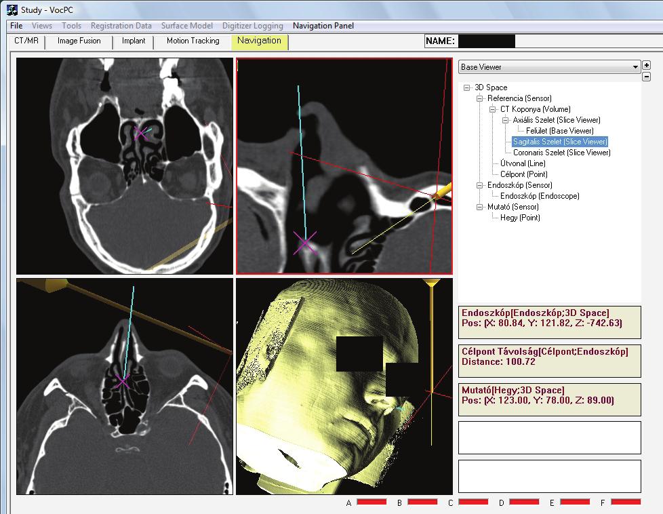Select 3D Space in the tree
Viewport: 663px width, 514px height.
(491, 87)
